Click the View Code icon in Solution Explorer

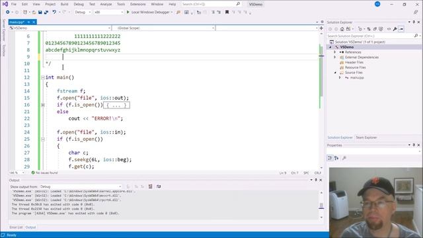point(389,29)
